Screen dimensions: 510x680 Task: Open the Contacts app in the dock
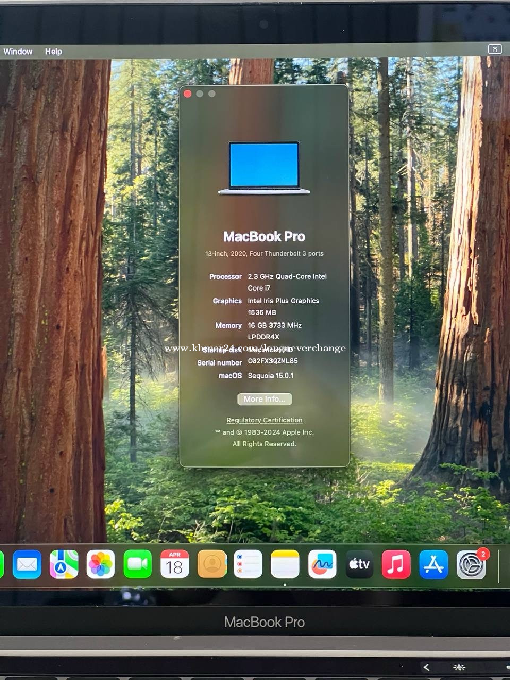pos(212,564)
